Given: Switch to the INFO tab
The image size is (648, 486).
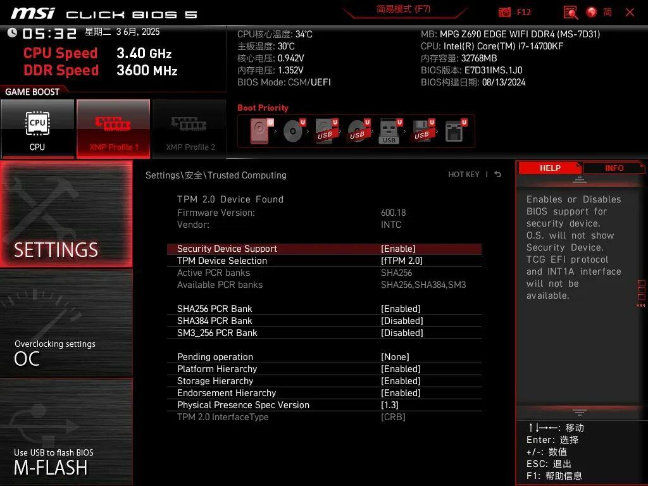Looking at the screenshot, I should [x=614, y=168].
